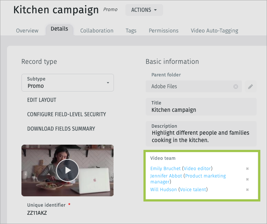Viewport: 267px width, 224px height.
Task: Click the Promo label beside title
Action: (110, 10)
